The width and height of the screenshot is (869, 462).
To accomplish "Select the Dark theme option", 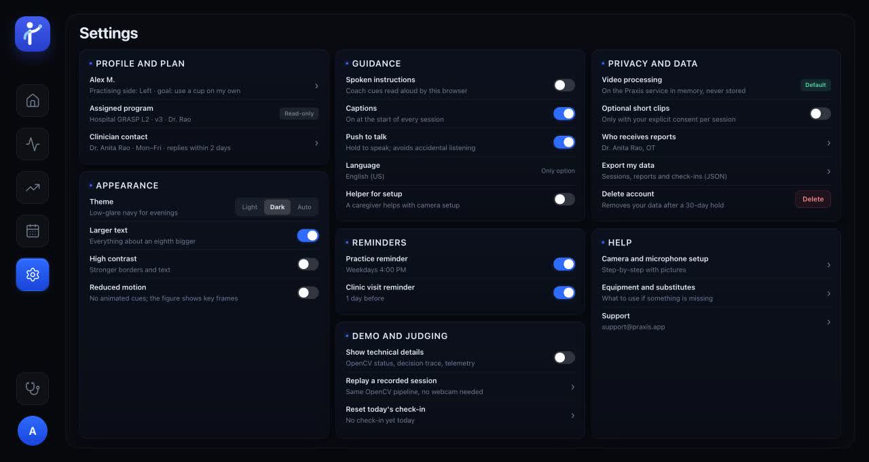I will (x=277, y=207).
